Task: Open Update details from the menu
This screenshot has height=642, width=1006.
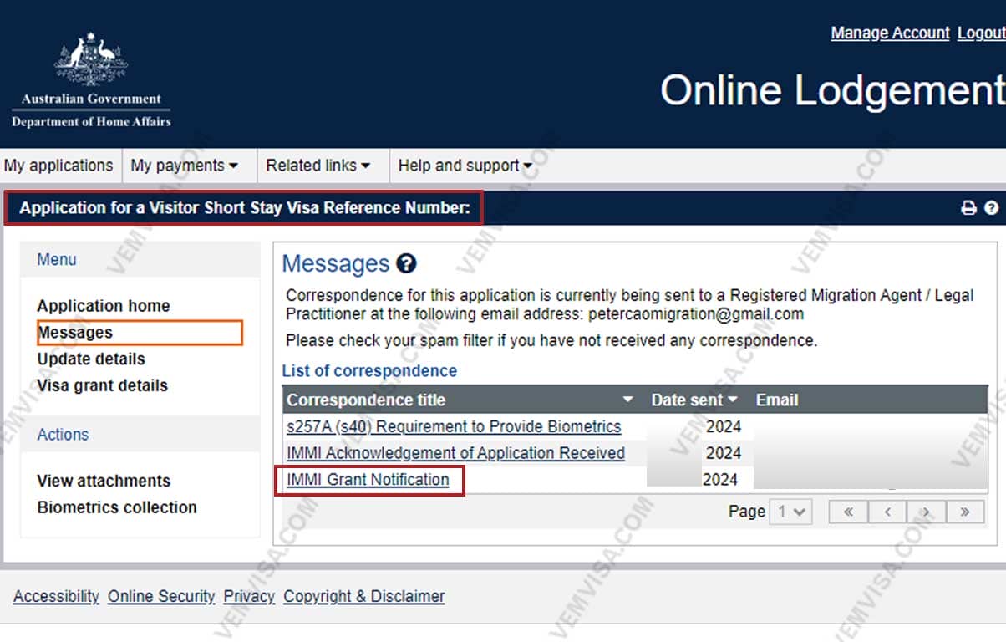Action: click(91, 359)
